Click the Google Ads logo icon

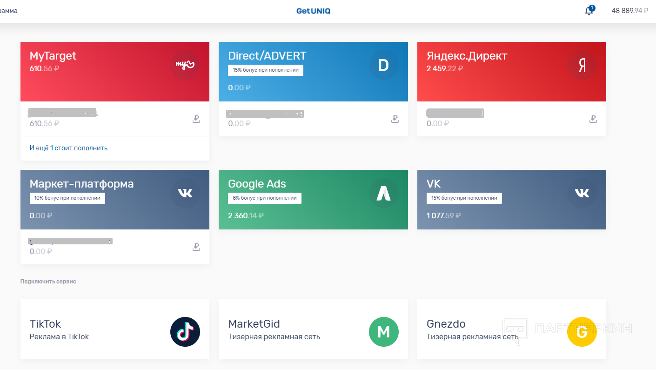coord(383,193)
